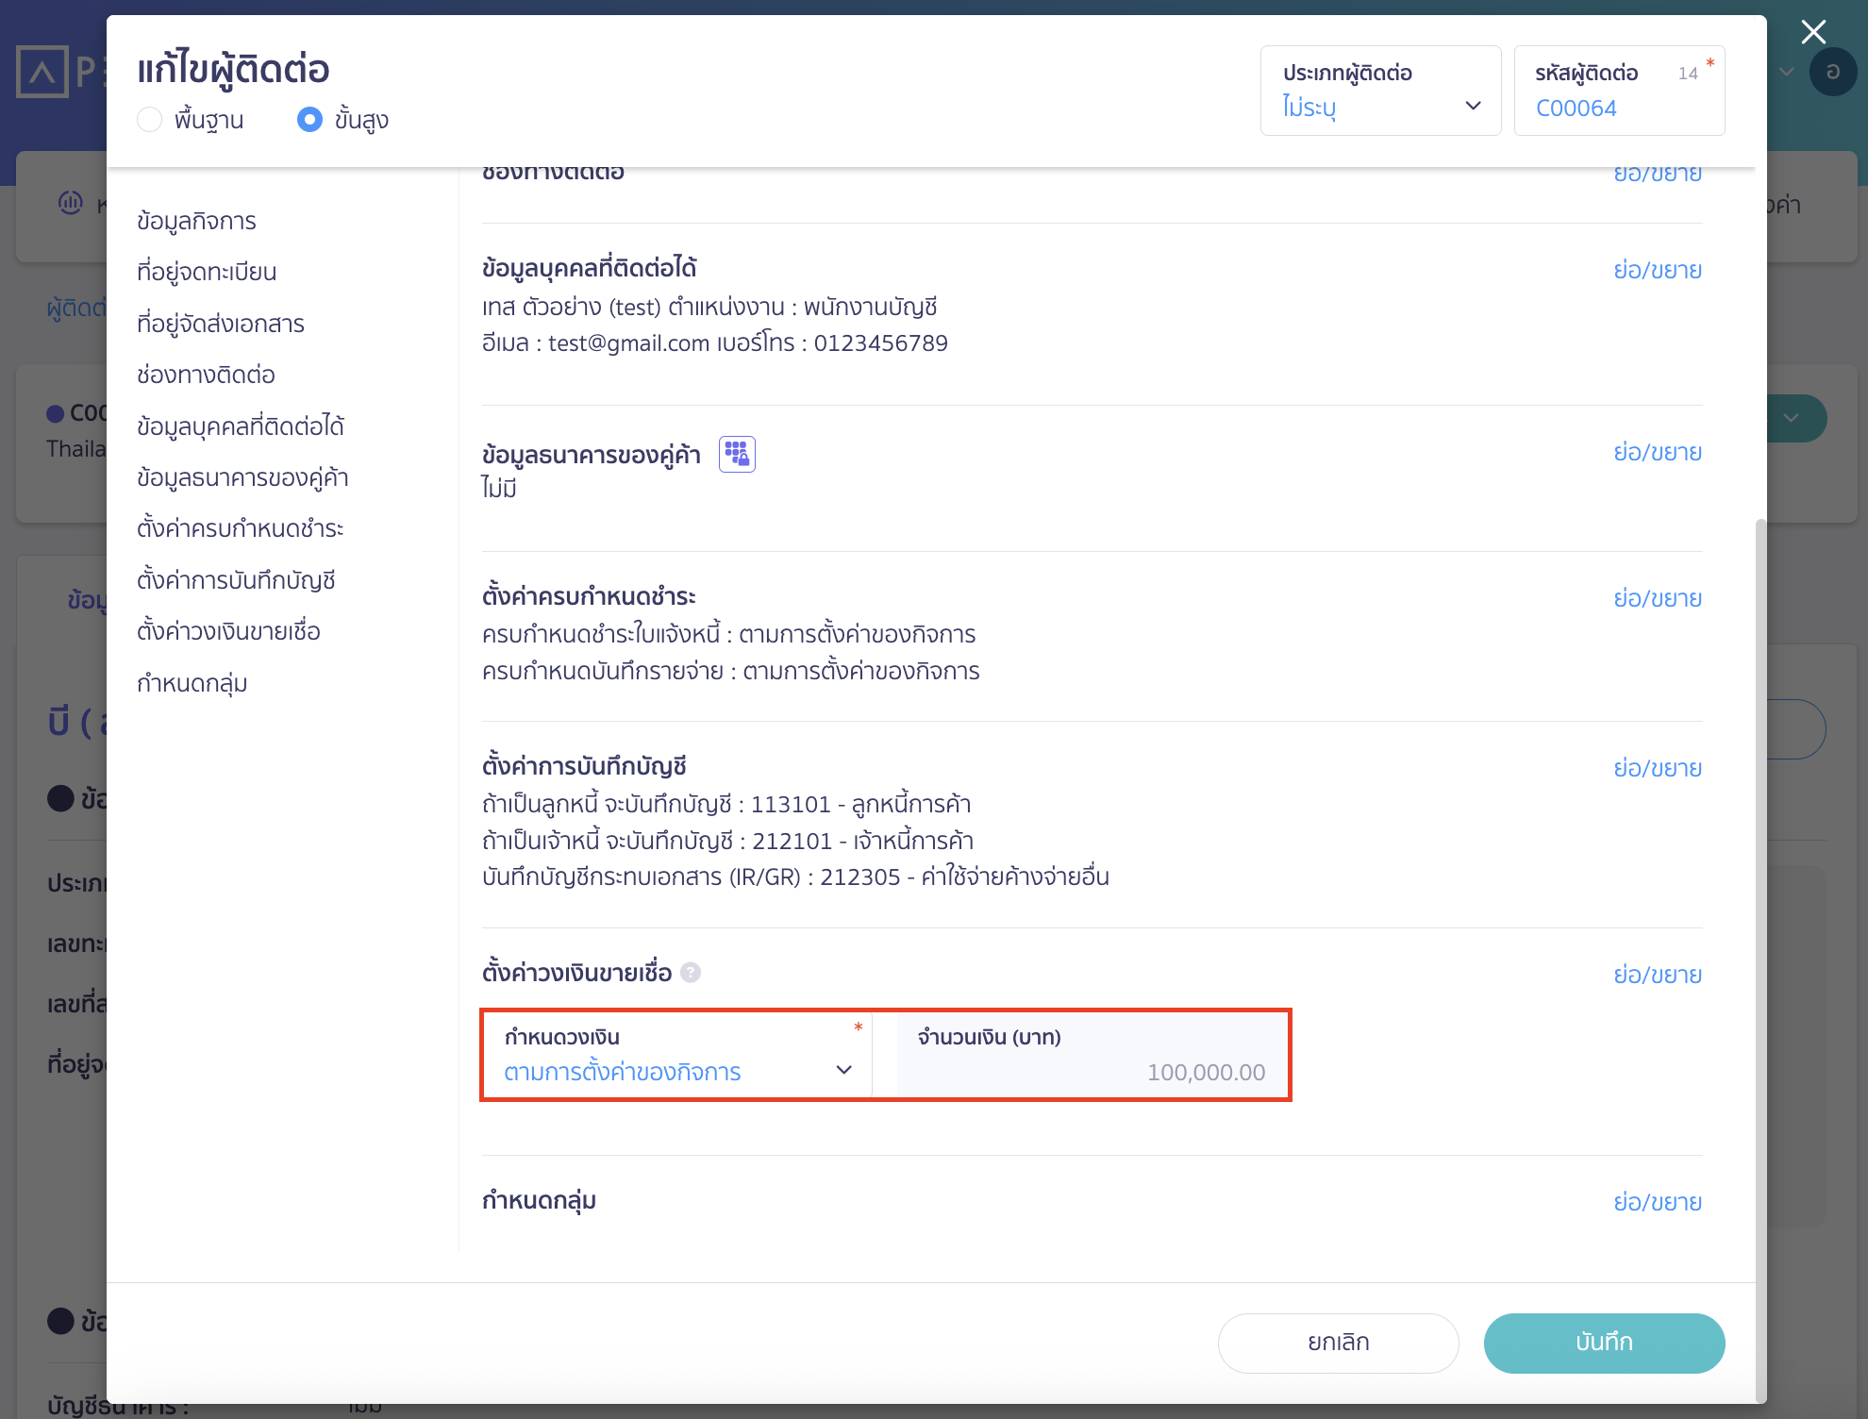Viewport: 1868px width, 1419px height.
Task: Click ย่อ/ขยาย next to ตั้งค่าการบันทึกบัญชี
Action: click(1658, 767)
